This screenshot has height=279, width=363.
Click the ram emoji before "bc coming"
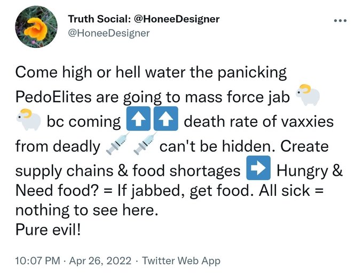pyautogui.click(x=28, y=121)
